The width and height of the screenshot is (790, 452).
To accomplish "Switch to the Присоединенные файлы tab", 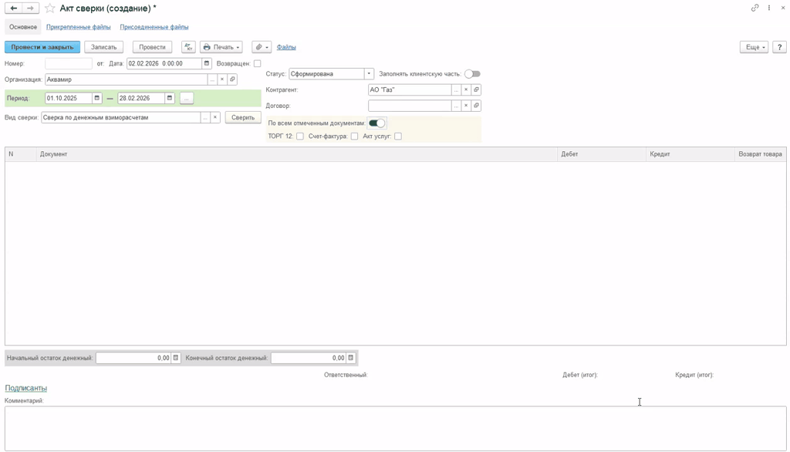I will click(154, 27).
